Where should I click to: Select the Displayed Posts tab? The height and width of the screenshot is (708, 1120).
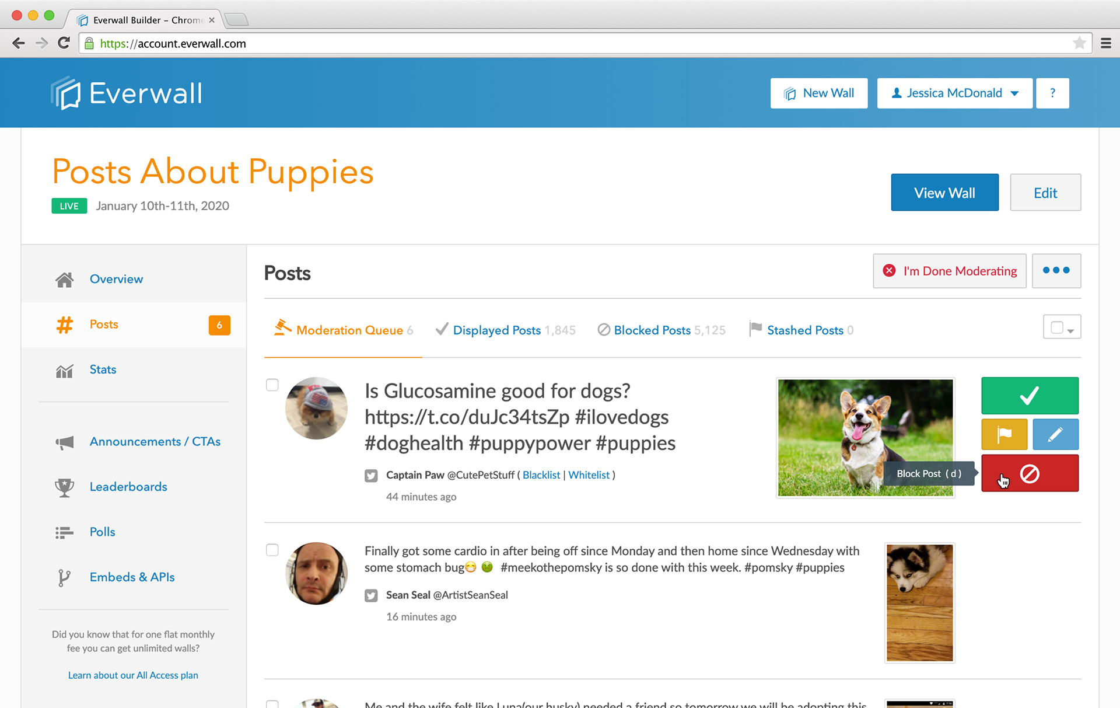(x=497, y=330)
